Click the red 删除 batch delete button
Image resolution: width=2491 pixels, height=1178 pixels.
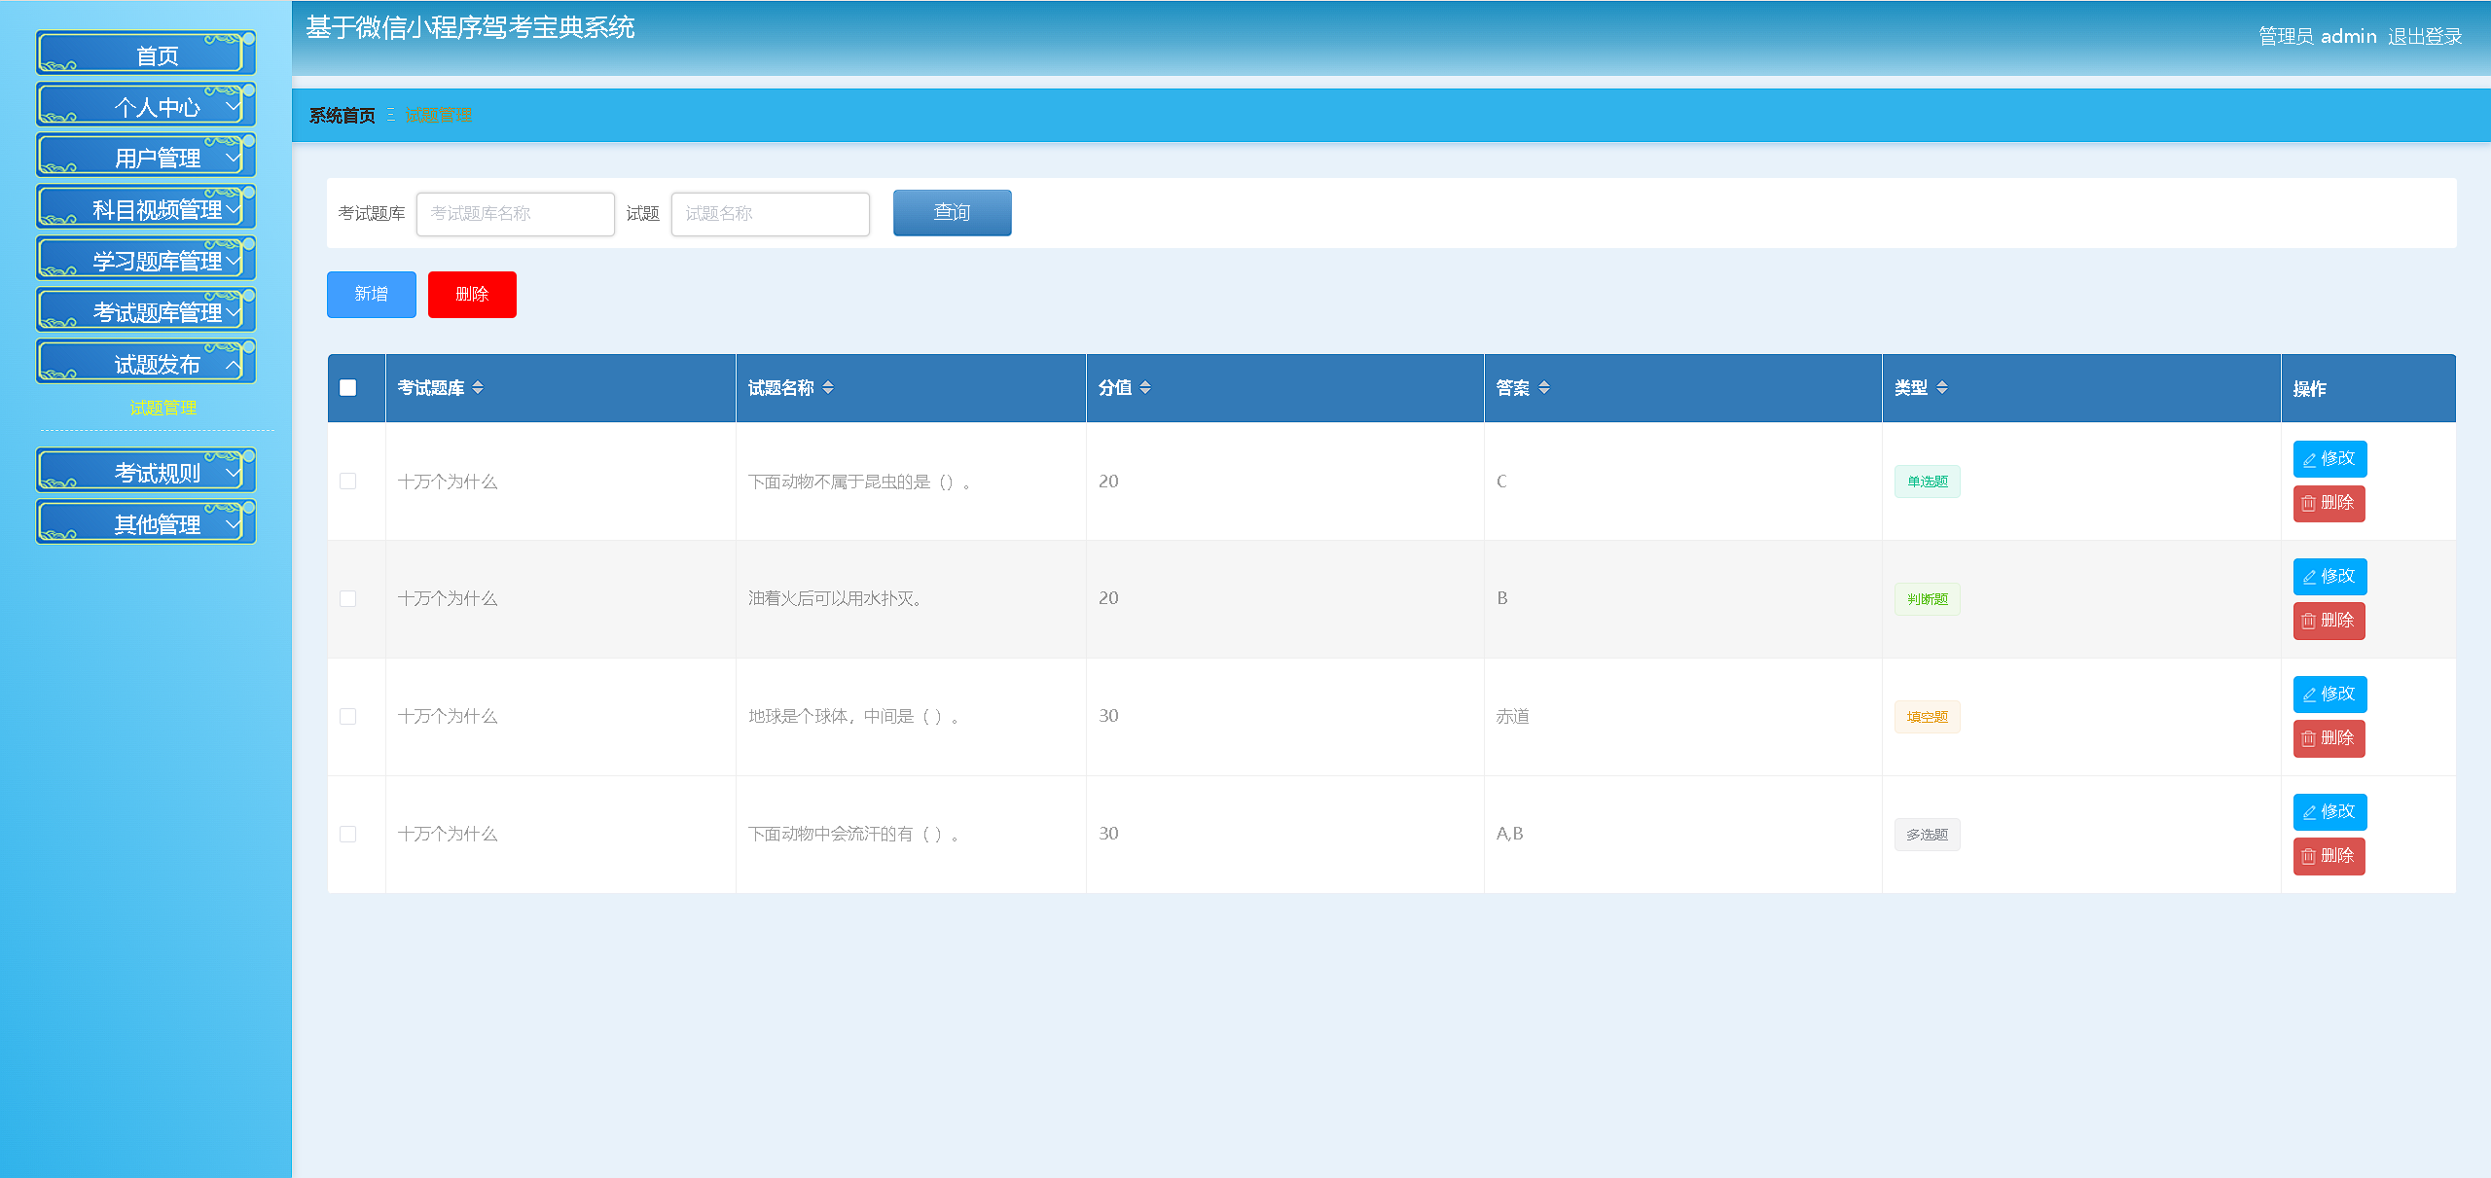click(x=472, y=295)
